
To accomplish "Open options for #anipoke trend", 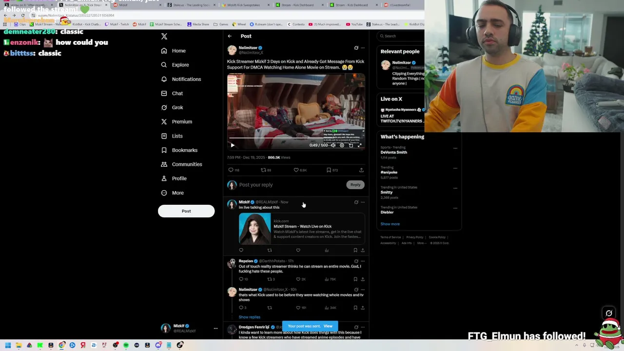I will coord(455,168).
